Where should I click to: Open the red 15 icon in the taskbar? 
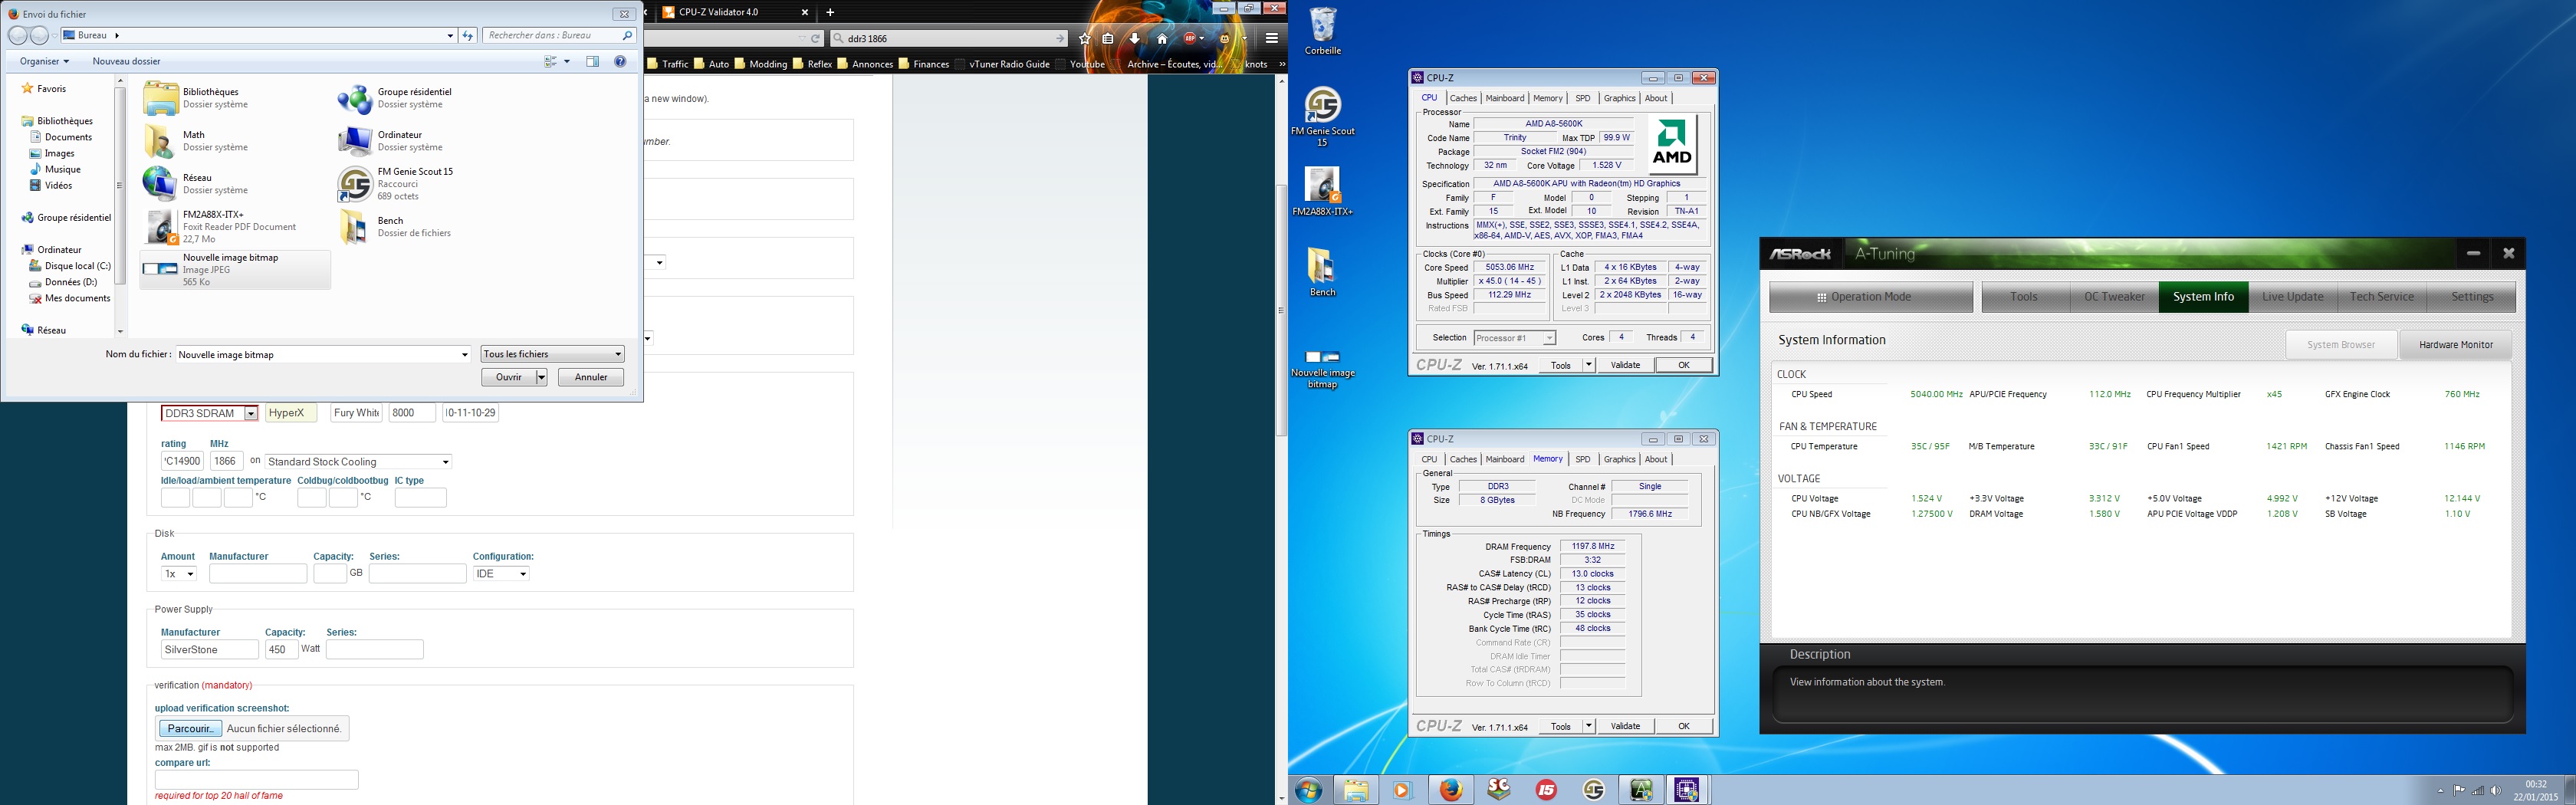tap(1546, 790)
